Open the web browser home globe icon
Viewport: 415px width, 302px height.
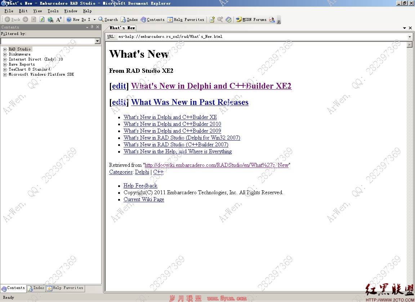[x=50, y=19]
